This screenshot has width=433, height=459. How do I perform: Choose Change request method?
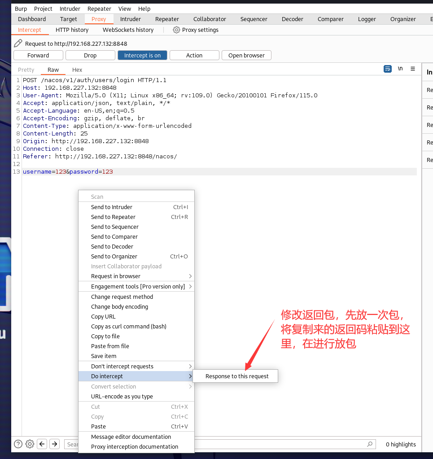[x=136, y=297]
